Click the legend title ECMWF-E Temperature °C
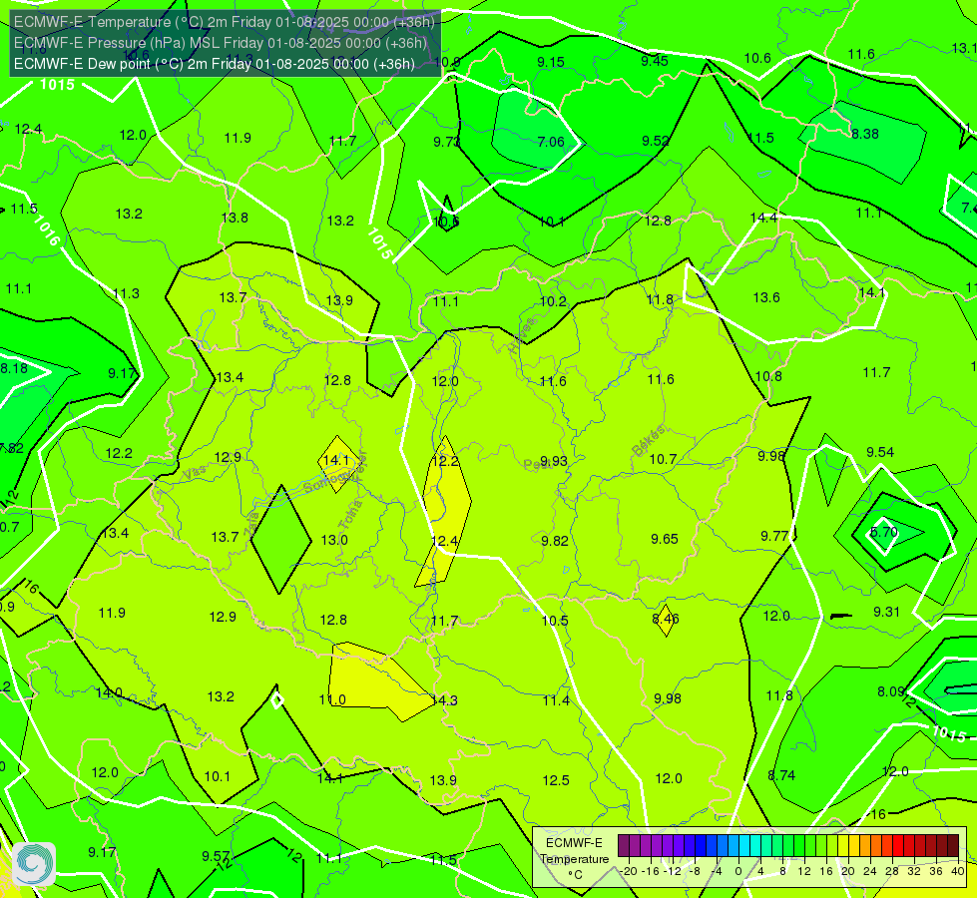The height and width of the screenshot is (898, 977). pos(574,859)
